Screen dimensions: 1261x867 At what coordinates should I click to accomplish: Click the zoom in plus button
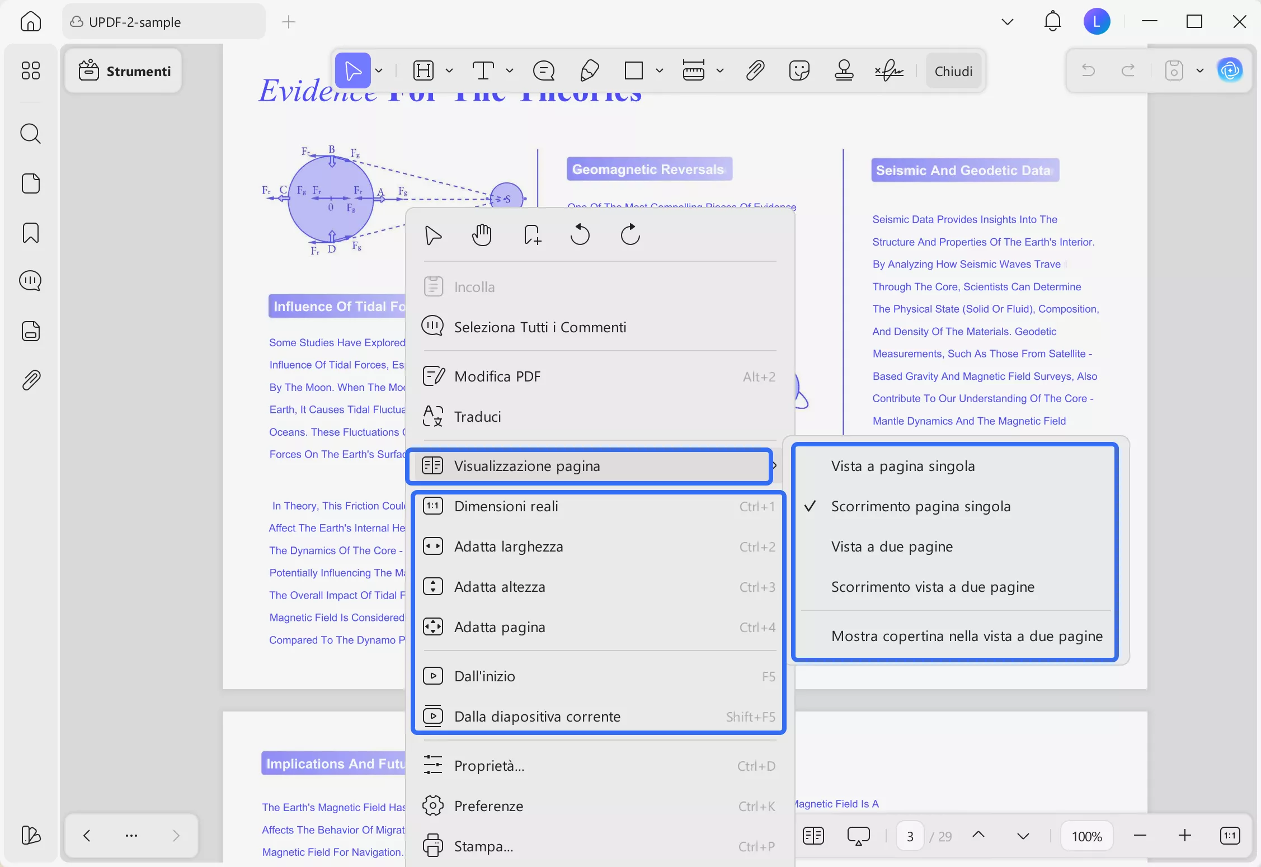pos(1184,836)
